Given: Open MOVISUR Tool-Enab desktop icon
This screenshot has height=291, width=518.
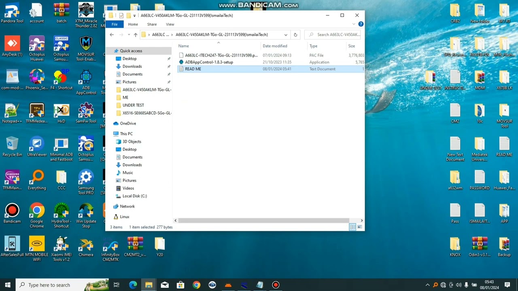Looking at the screenshot, I should pos(86,48).
